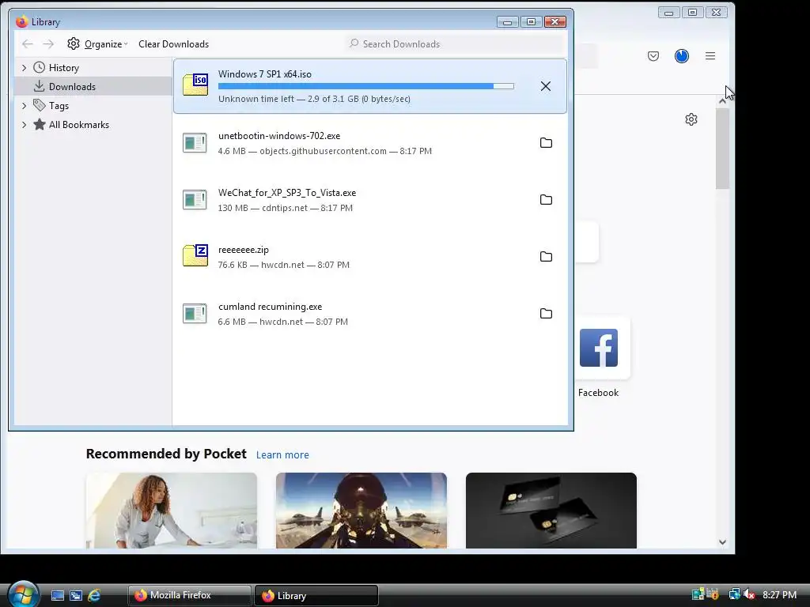Viewport: 810px width, 607px height.
Task: Select the Windows 7 SP1 x64.iso file name
Action: 264,74
